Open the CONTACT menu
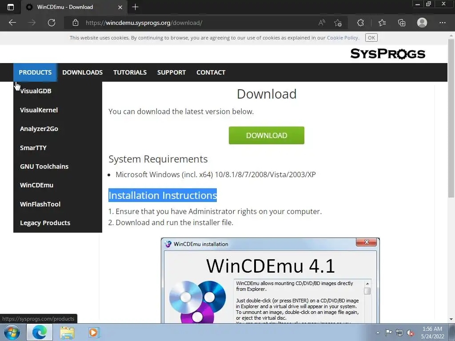 click(x=211, y=72)
